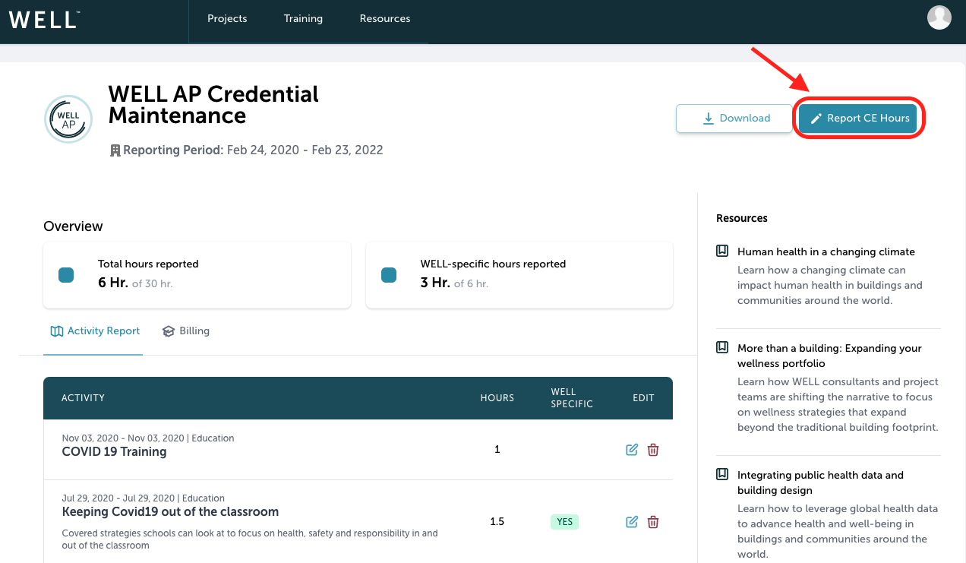Open Integrating public health data and building design
Screen dimensions: 966x563
820,482
